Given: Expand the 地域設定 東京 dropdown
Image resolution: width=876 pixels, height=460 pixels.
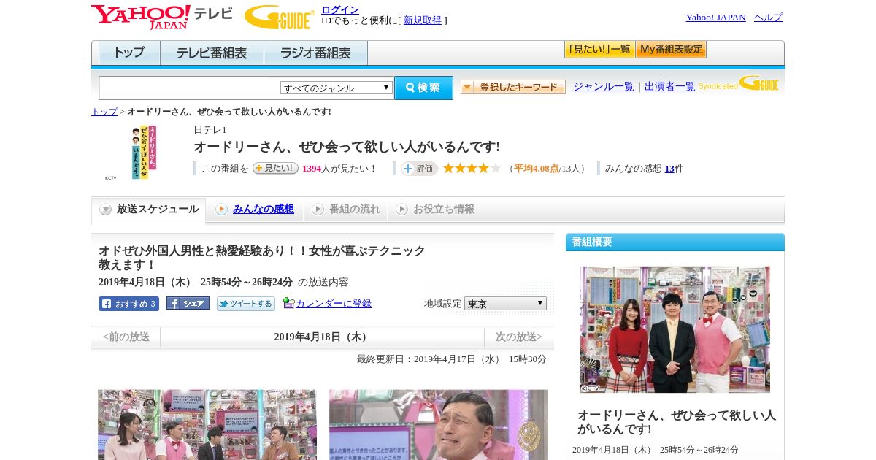Looking at the screenshot, I should click(505, 303).
